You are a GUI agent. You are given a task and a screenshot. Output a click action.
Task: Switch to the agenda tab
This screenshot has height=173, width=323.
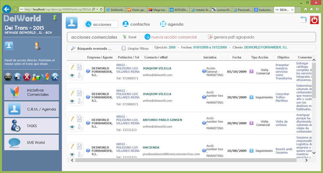[x=172, y=24]
